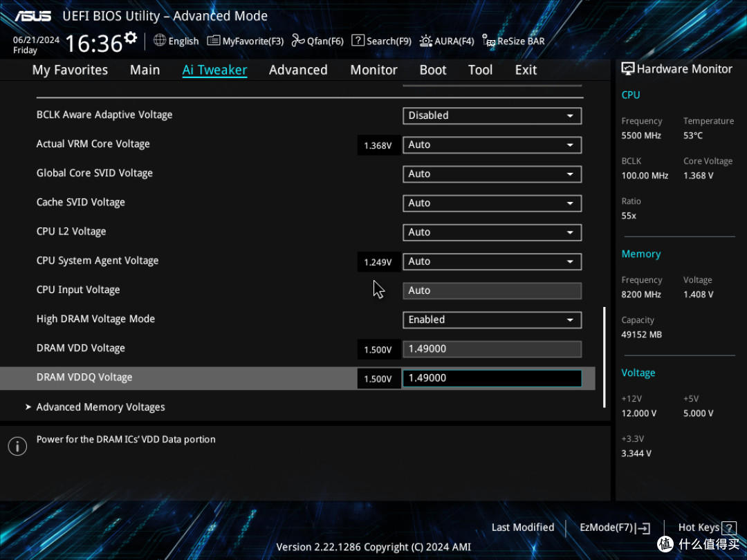Switch to Advanced tab
Viewport: 747px width, 560px height.
298,70
